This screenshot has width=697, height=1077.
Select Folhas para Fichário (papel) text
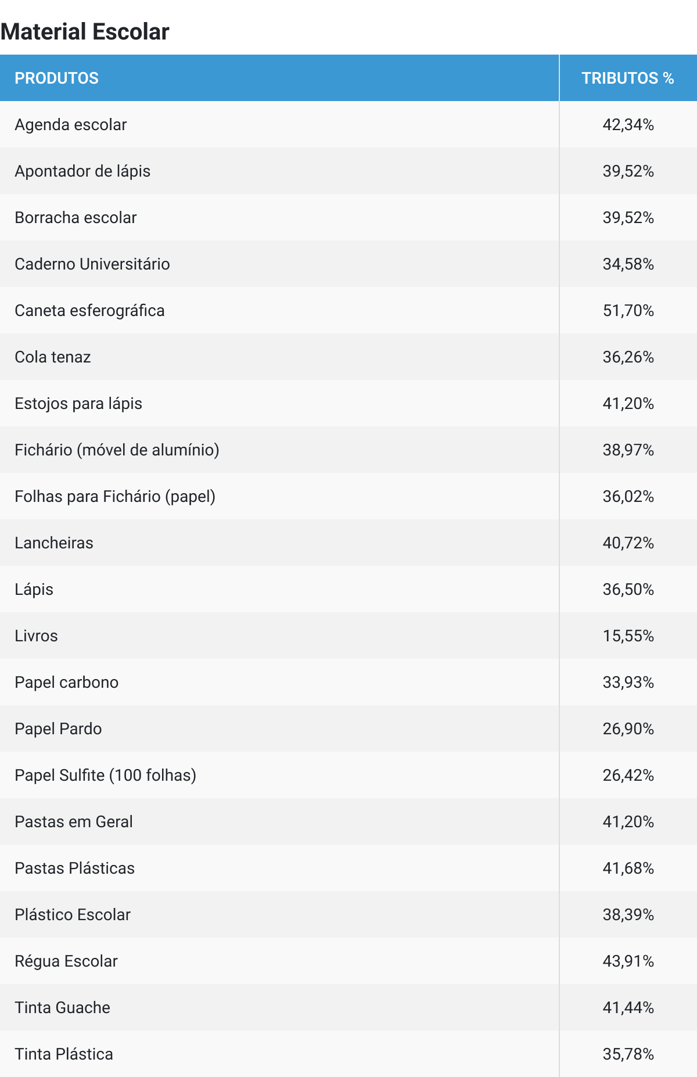point(115,496)
